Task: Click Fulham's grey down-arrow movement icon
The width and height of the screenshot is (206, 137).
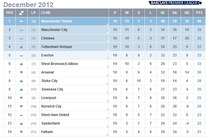Action: pos(21,132)
